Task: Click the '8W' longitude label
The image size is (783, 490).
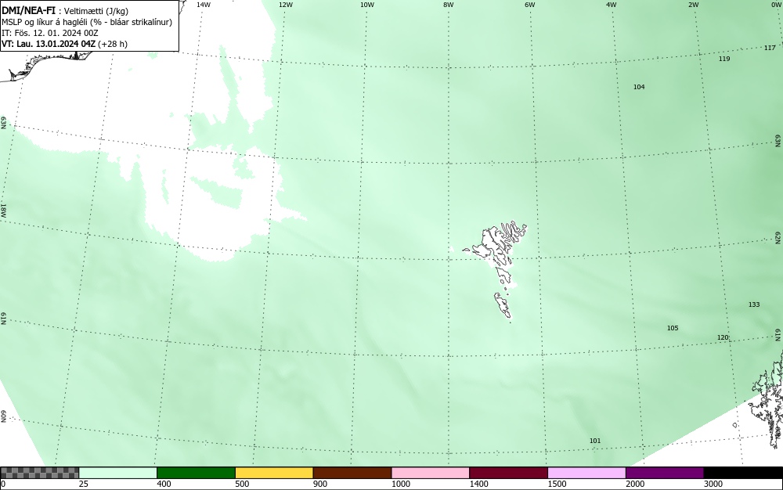Action: [449, 5]
